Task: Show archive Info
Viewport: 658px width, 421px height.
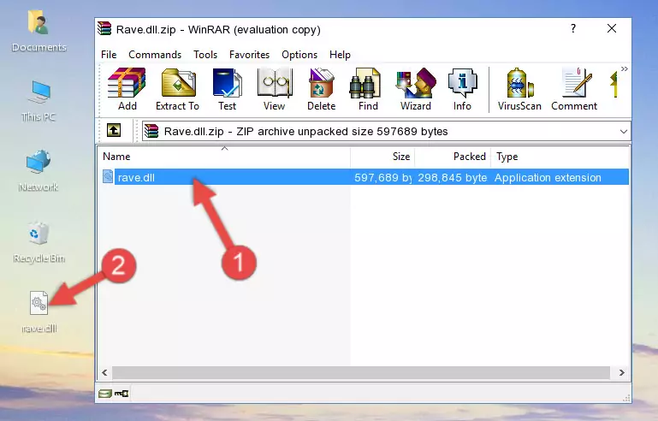Action: click(x=462, y=89)
